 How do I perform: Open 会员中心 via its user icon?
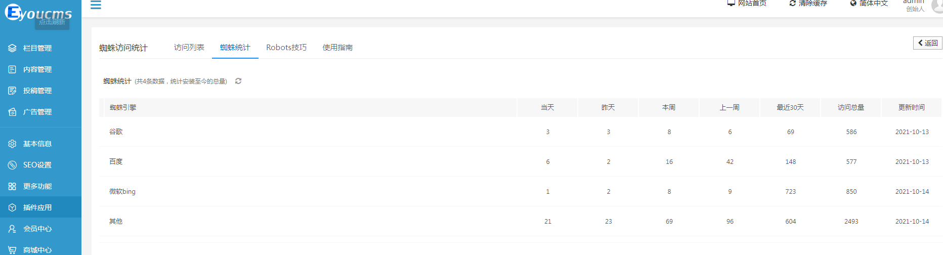[12, 229]
